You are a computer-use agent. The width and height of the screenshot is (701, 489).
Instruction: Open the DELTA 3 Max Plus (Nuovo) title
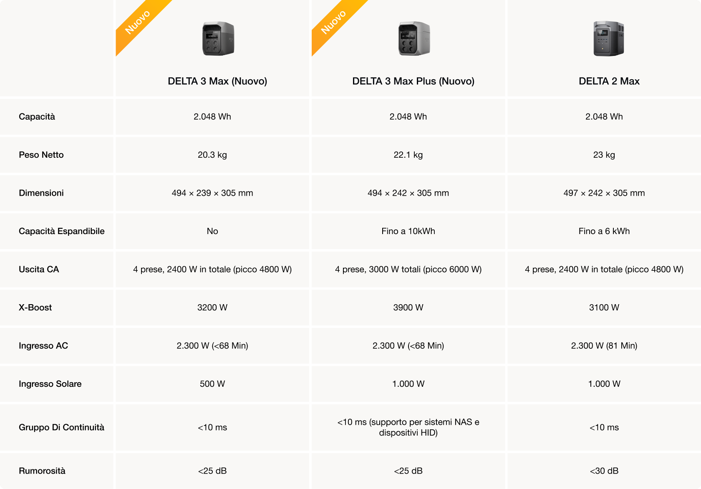[413, 81]
